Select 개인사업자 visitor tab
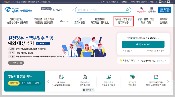This screenshot has height=97, width=175. pyautogui.click(x=26, y=83)
